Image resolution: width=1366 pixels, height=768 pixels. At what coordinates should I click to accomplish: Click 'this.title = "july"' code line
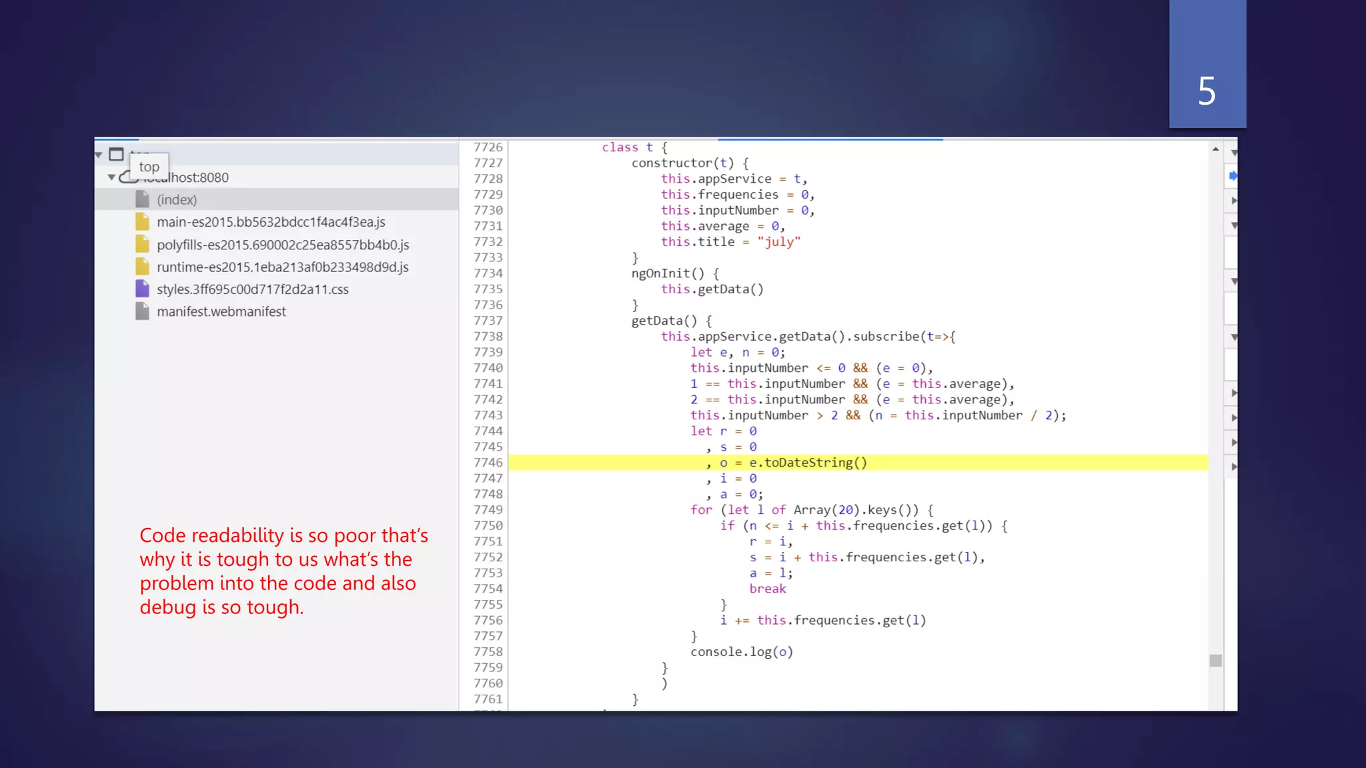coord(730,242)
